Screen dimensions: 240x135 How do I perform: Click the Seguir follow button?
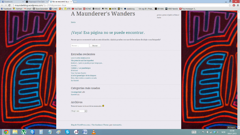click(x=231, y=127)
